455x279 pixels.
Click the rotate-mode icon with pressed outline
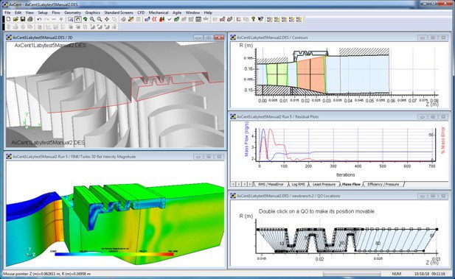click(77, 19)
